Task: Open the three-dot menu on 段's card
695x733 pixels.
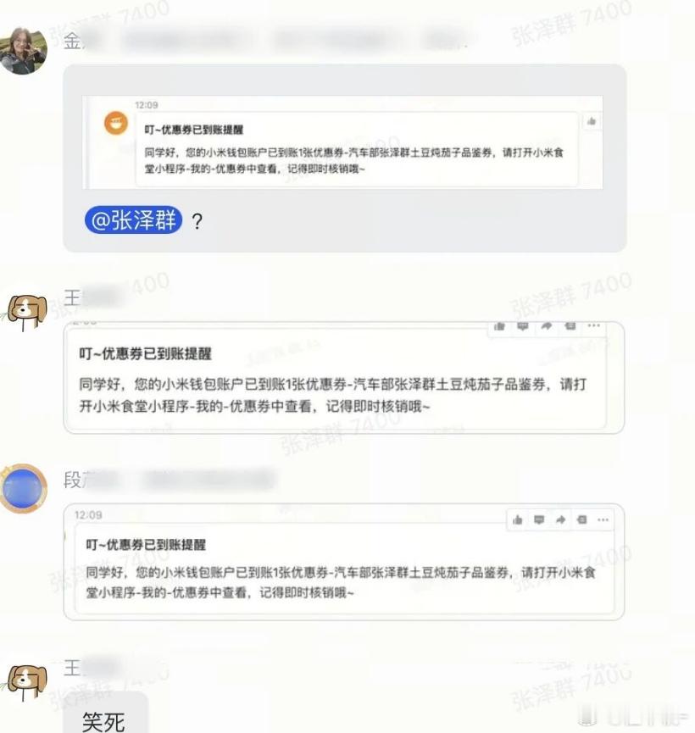Action: 603,519
